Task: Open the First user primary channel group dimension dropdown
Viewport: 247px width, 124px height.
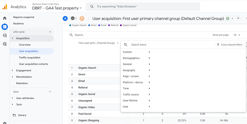Action: [x=98, y=43]
